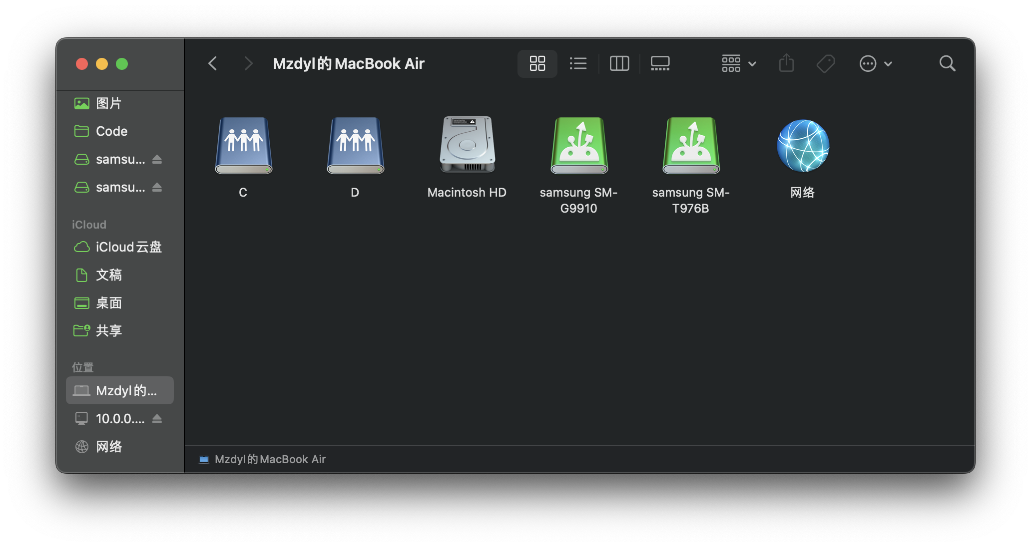This screenshot has height=547, width=1031.
Task: Click the Tags toolbar icon
Action: [x=825, y=63]
